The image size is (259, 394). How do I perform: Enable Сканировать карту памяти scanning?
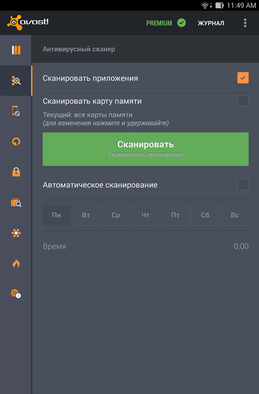(243, 101)
